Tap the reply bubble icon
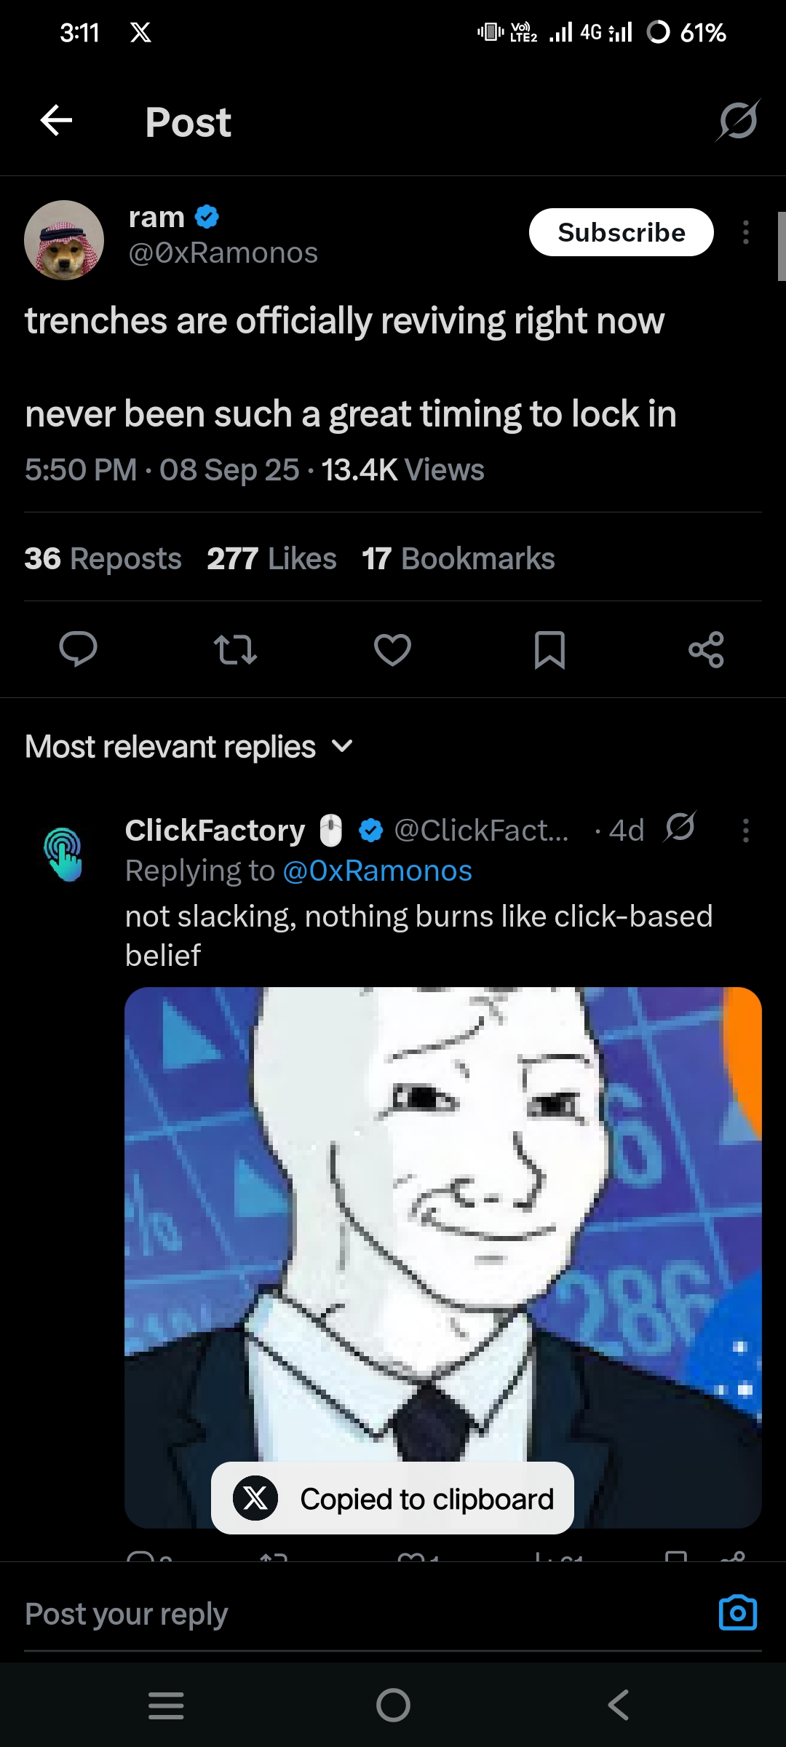Viewport: 786px width, 1747px height. [78, 649]
